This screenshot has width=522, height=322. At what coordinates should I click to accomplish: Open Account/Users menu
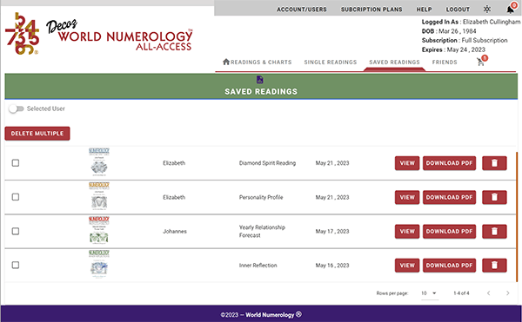pyautogui.click(x=302, y=10)
